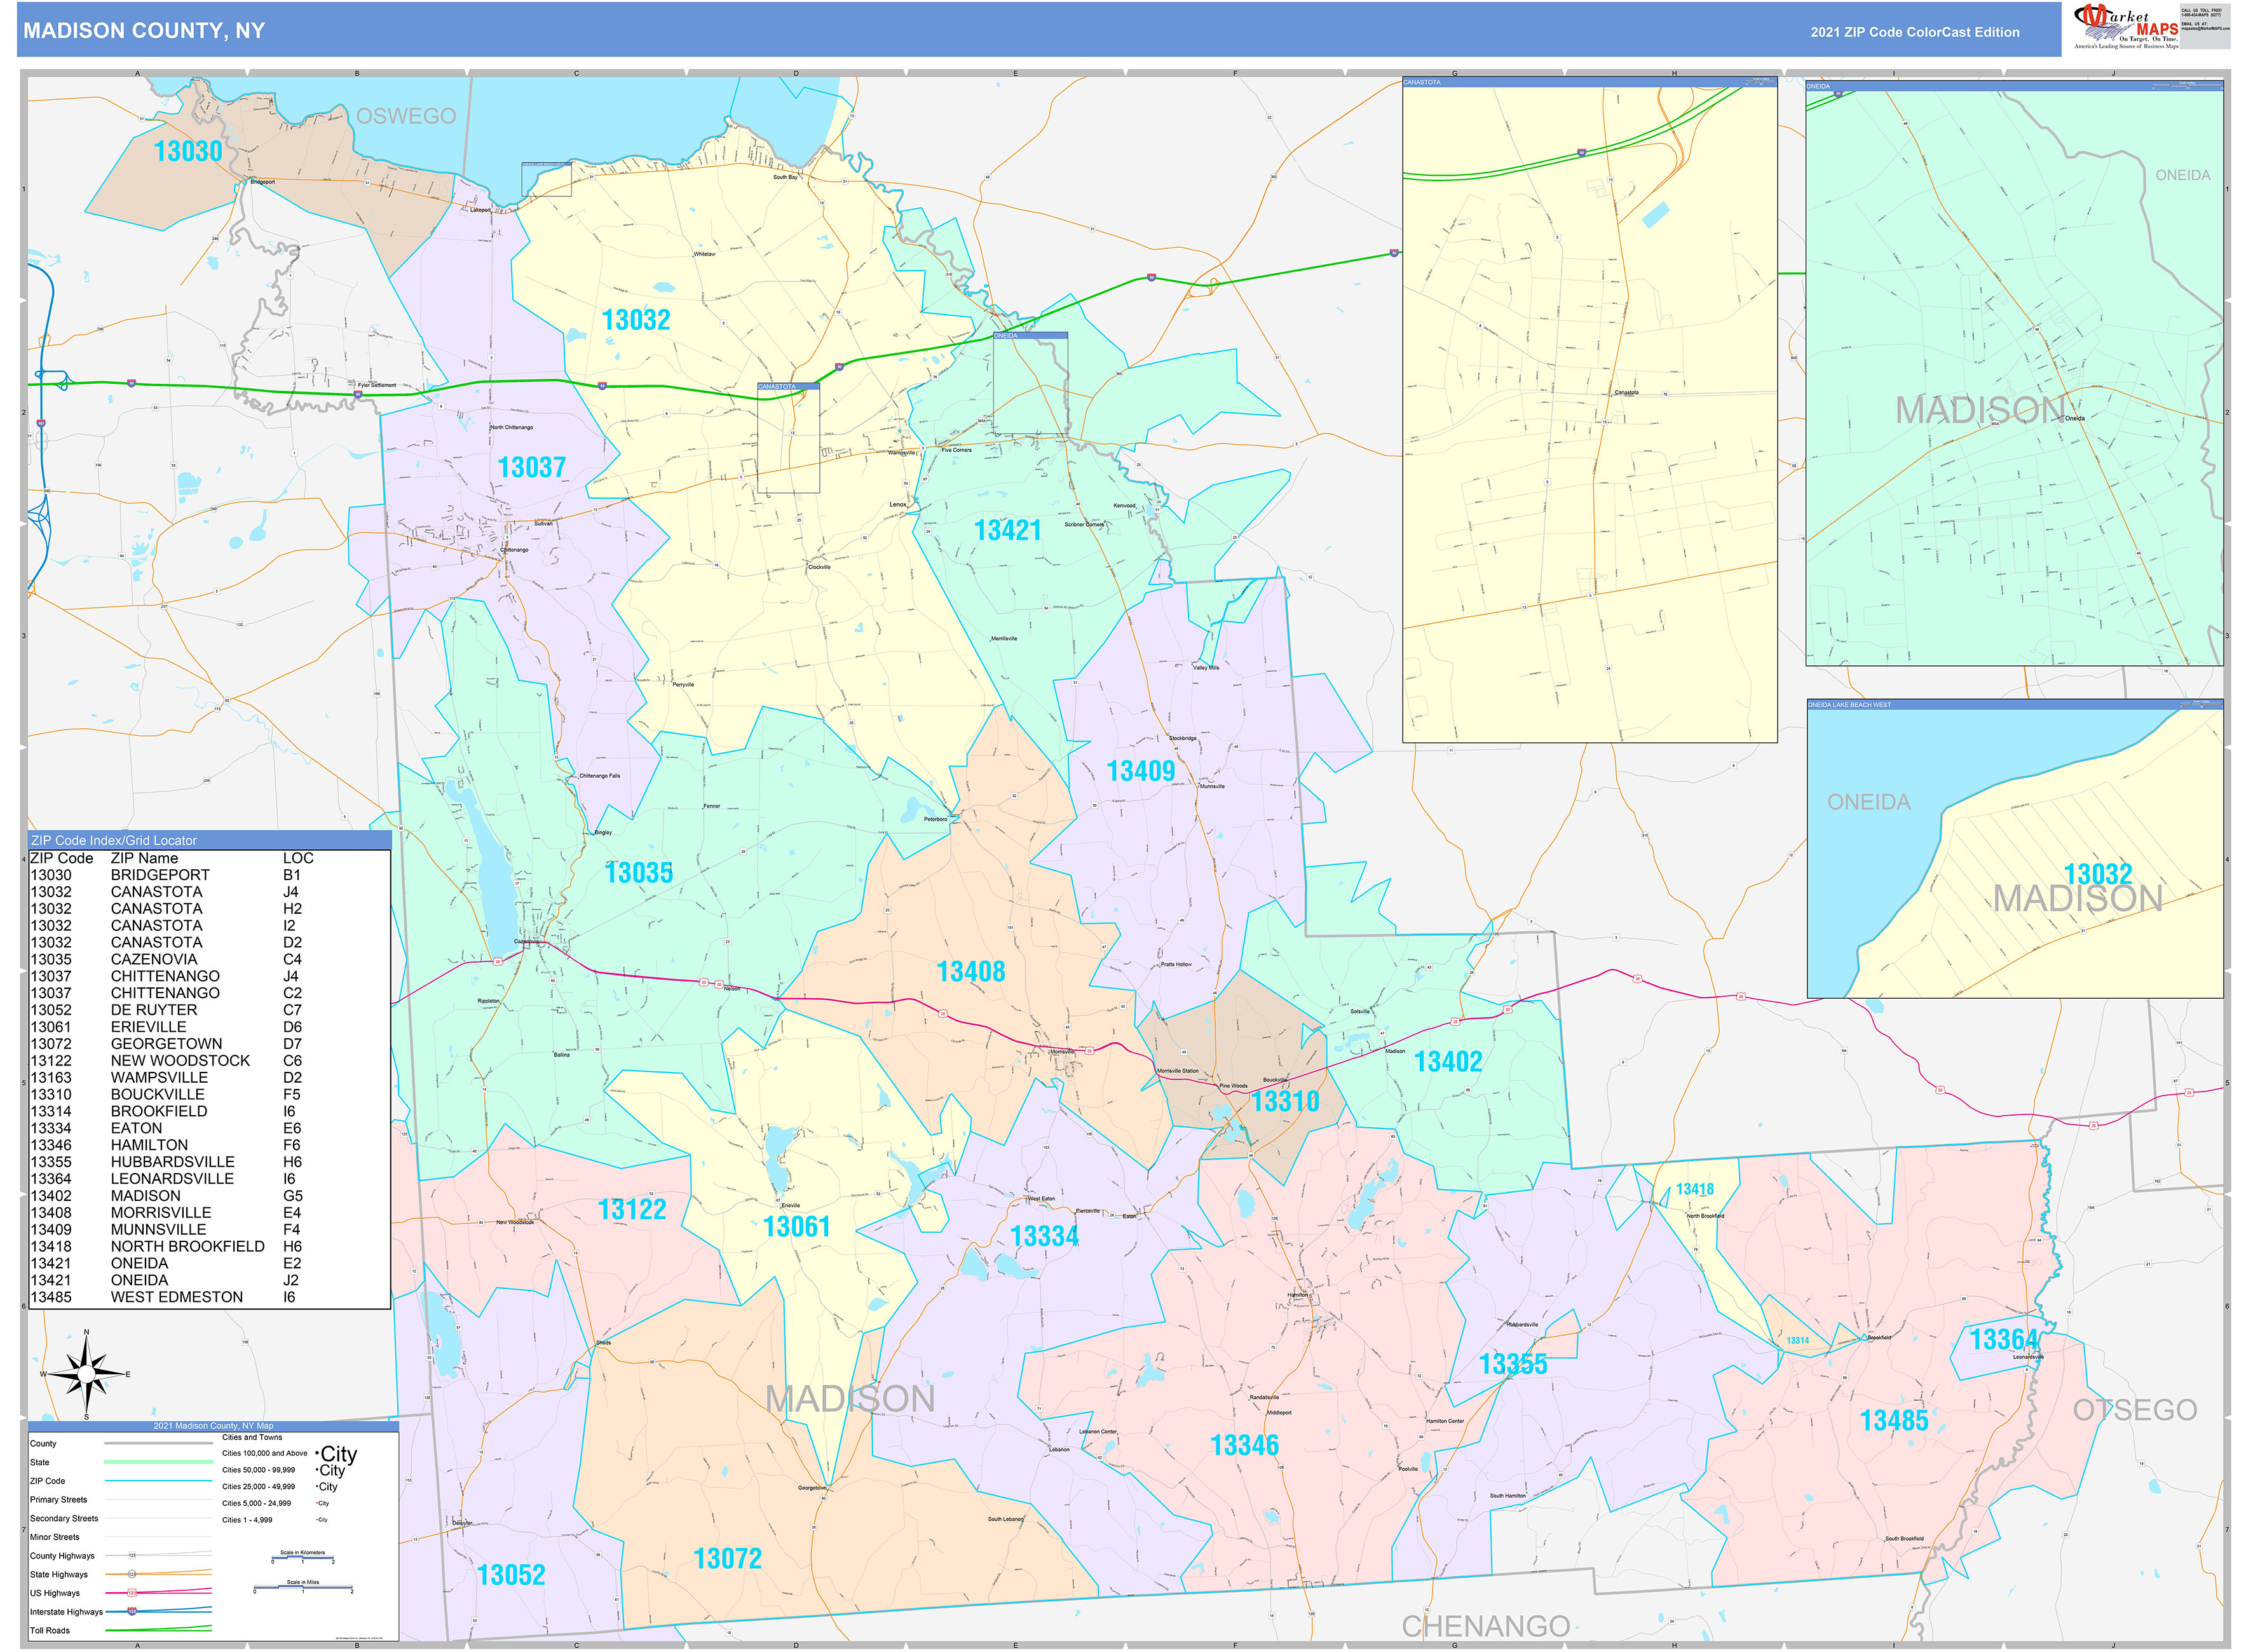This screenshot has width=2246, height=1652.
Task: Open the ONEIDA LAKE BEACH WEST inset map
Action: pyautogui.click(x=2014, y=850)
